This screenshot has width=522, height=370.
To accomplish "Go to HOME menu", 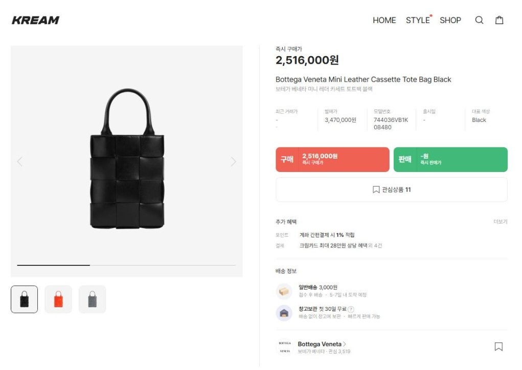I will pyautogui.click(x=384, y=20).
